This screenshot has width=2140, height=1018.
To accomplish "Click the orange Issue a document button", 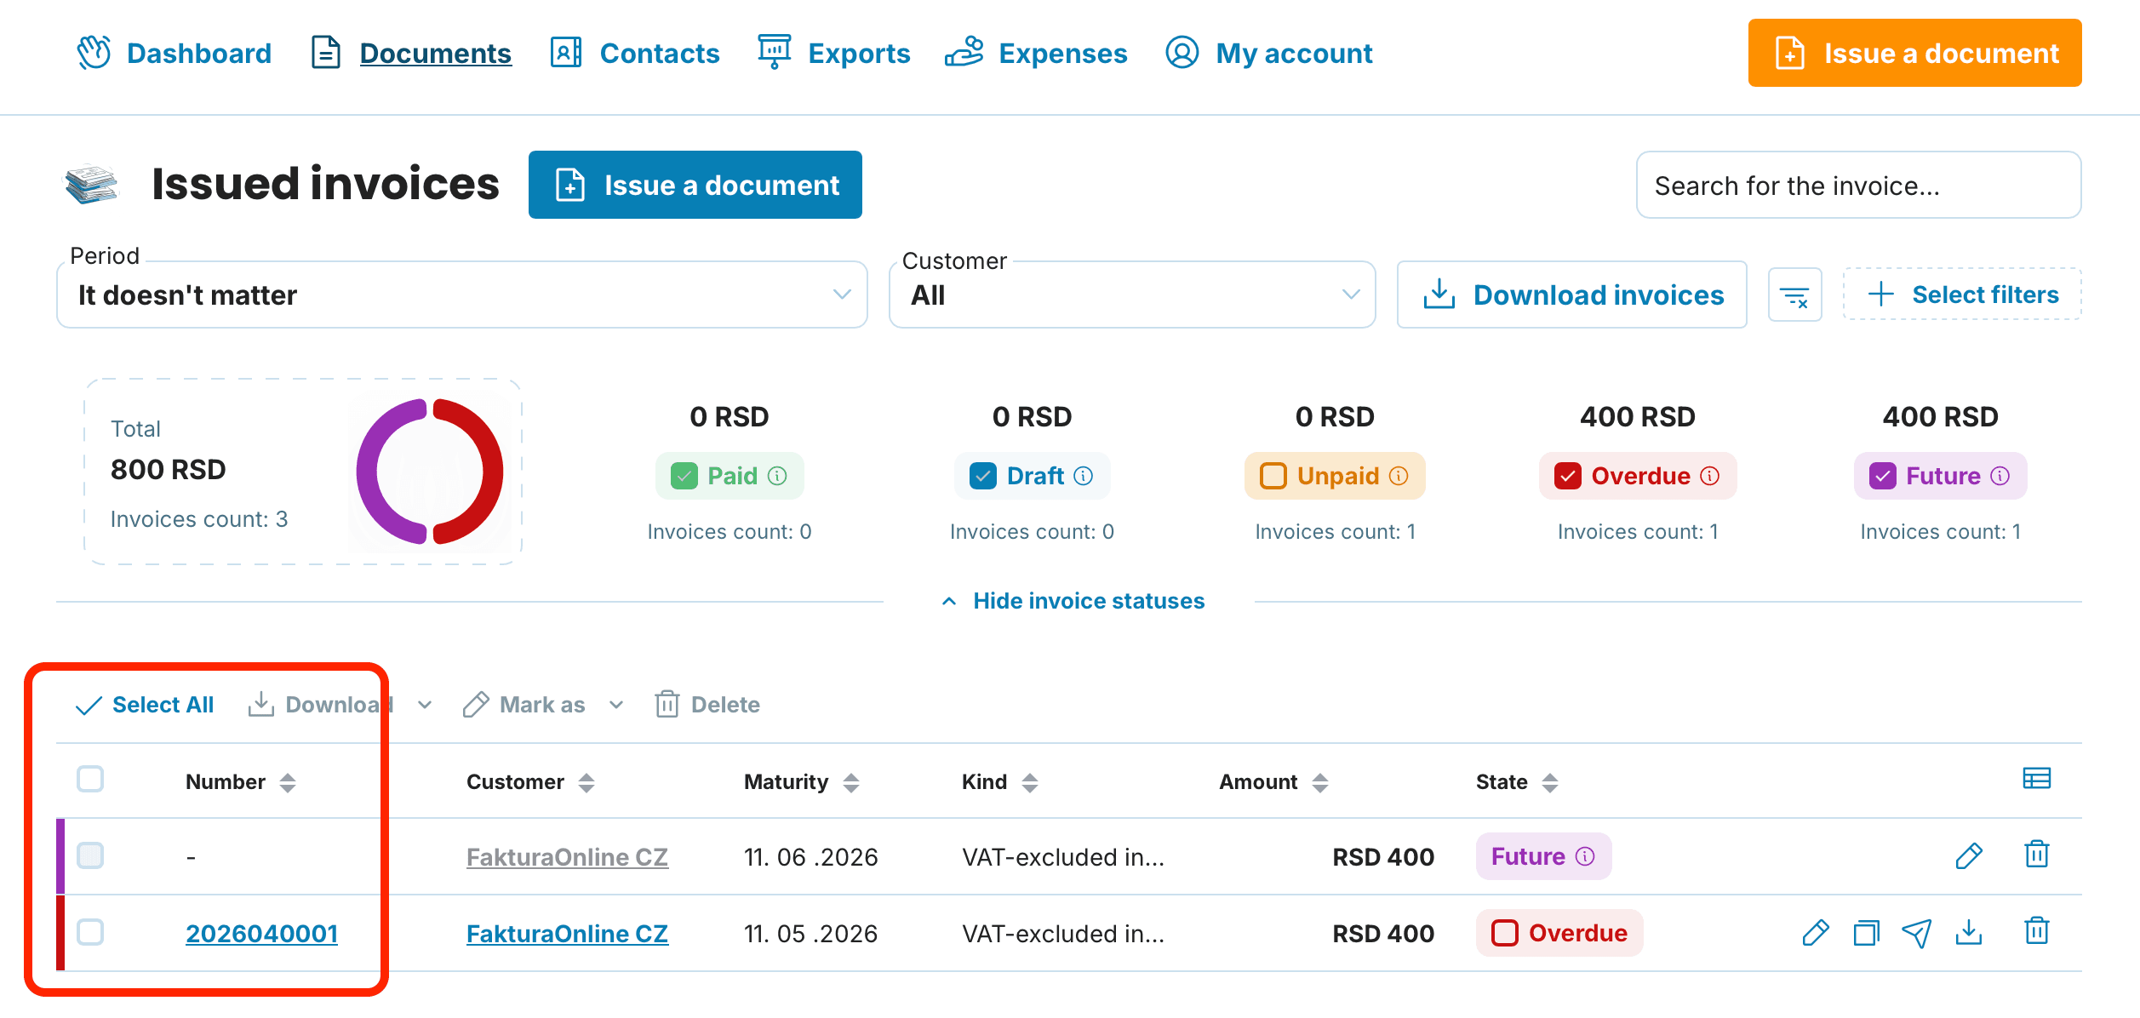I will point(1914,53).
